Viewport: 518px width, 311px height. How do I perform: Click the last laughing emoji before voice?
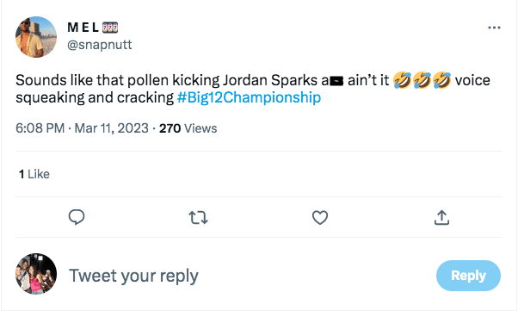441,80
